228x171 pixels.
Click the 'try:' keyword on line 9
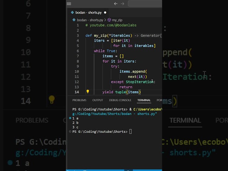point(115,66)
